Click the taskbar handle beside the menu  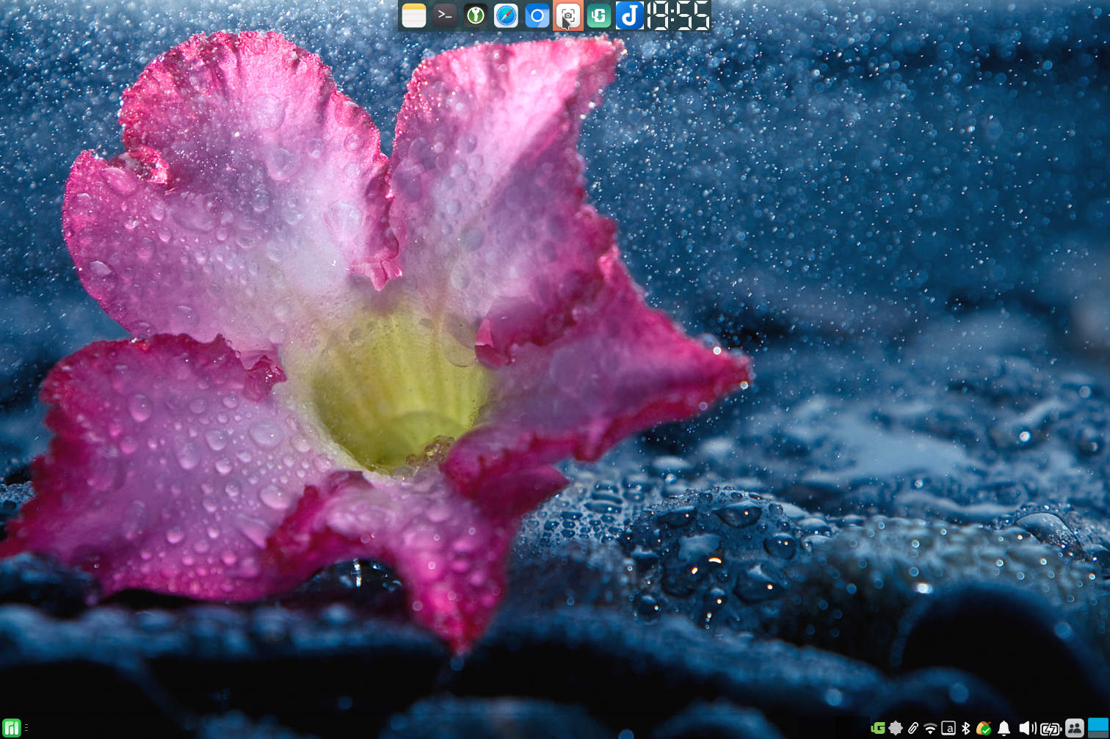26,728
